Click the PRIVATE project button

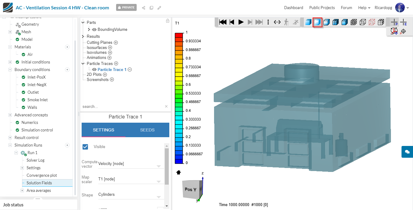[x=126, y=8]
